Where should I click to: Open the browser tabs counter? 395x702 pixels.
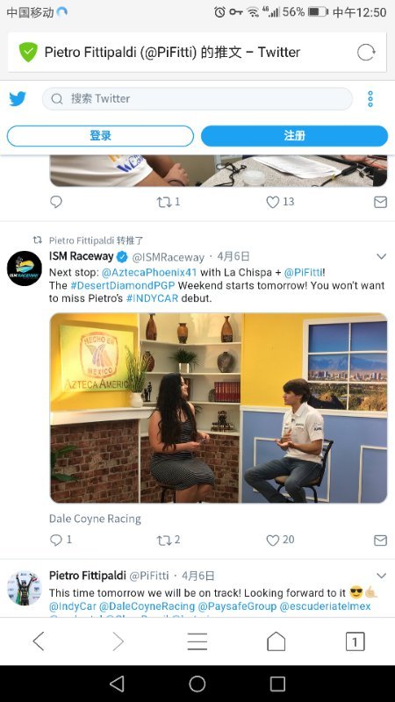click(x=355, y=641)
